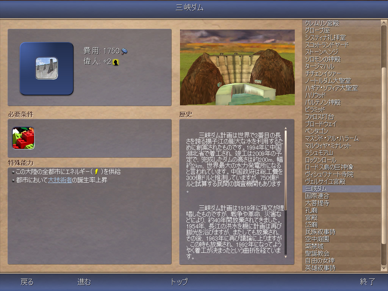
Task: Click the wonder list scrollbar thumb
Action: 383,155
